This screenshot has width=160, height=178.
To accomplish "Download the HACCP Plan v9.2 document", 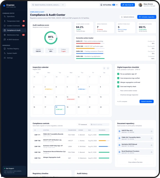I will (151, 131).
